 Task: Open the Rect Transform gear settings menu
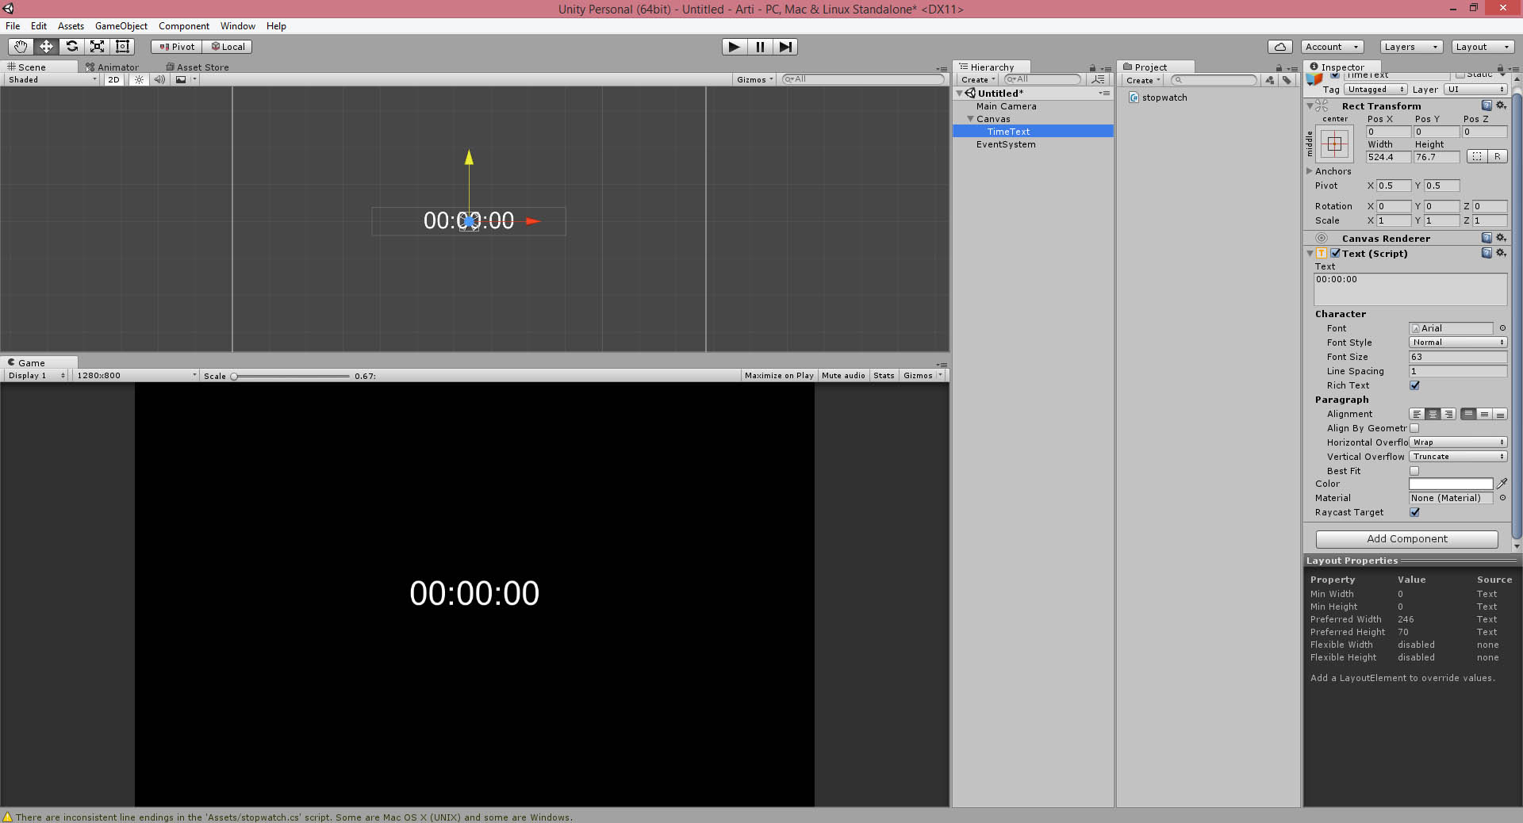coord(1501,105)
